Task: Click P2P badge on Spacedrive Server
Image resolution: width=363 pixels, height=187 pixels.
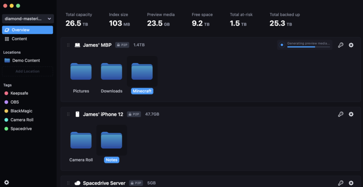Action: [136, 183]
